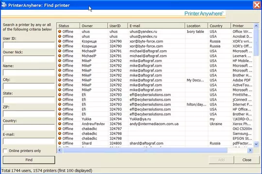Click horizontal scrollbar left arrow
This screenshot has width=262, height=174.
pyautogui.click(x=60, y=150)
